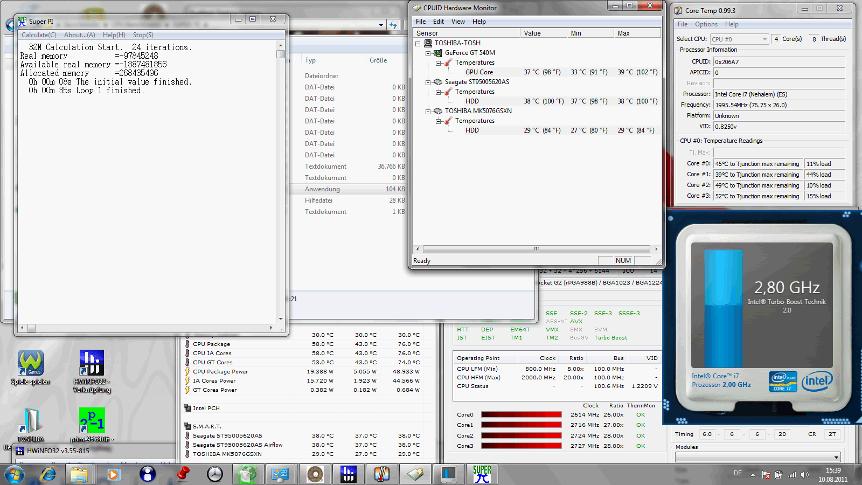
Task: Click the Hardware Monitor horizontal scrollbar
Action: (536, 249)
